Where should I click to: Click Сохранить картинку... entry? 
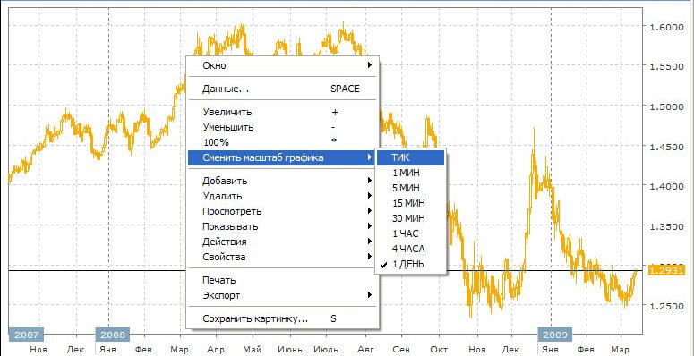click(282, 318)
